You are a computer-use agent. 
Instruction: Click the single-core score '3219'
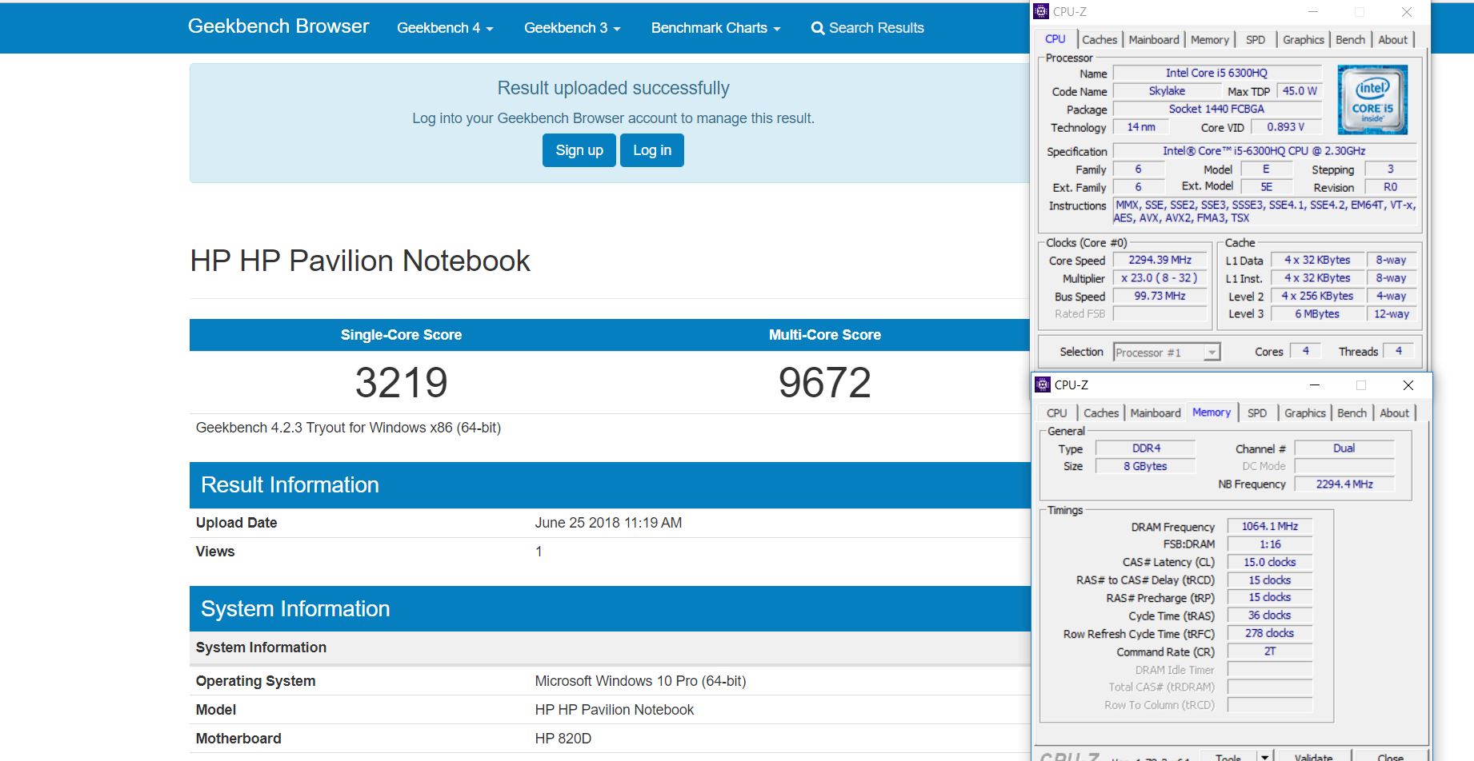tap(401, 383)
